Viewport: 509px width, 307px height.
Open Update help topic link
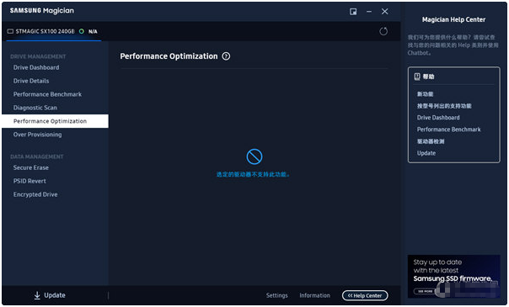(x=426, y=153)
